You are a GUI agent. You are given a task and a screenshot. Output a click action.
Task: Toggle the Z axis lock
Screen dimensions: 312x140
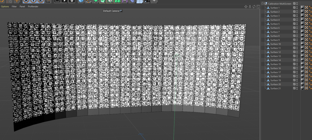click(41, 1)
